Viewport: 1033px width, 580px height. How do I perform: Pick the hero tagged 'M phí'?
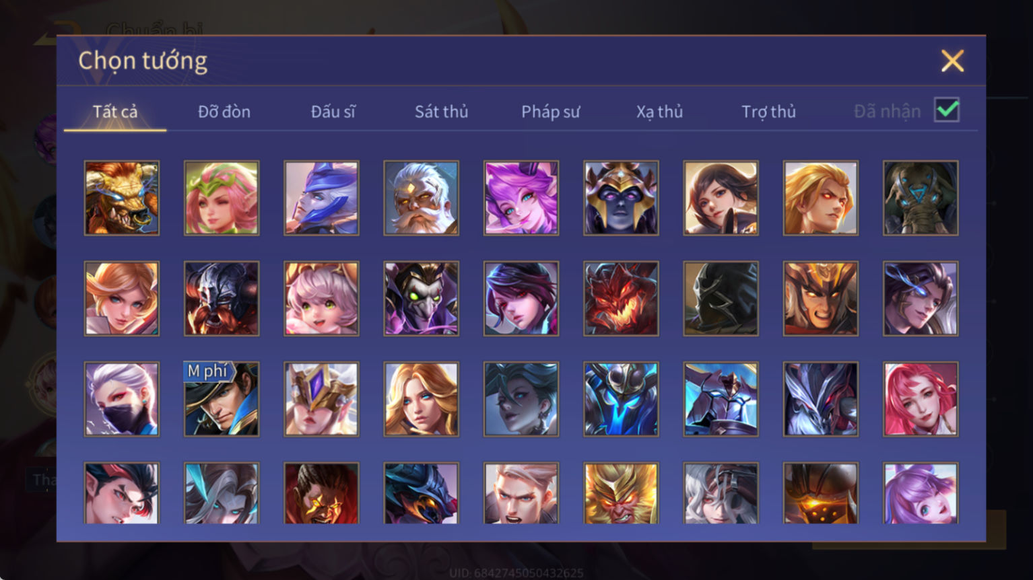point(222,399)
